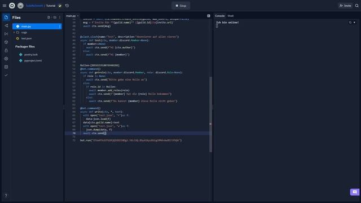
Task: Open poetry.lock packager file
Action: pos(31,55)
